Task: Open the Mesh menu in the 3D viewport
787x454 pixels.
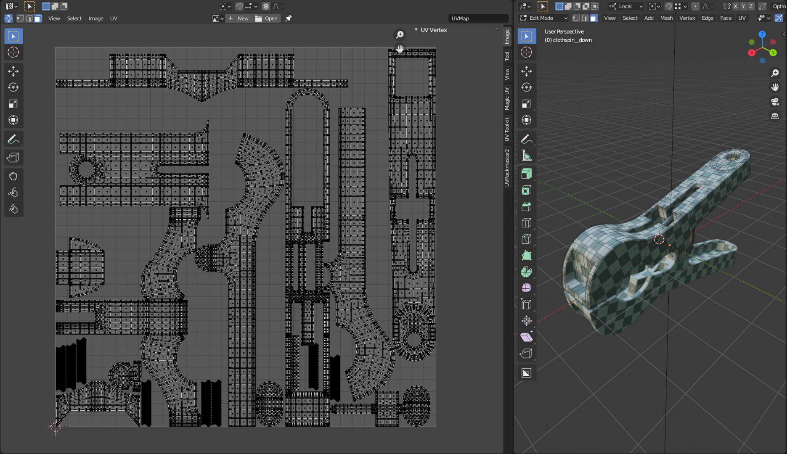Action: coord(666,18)
